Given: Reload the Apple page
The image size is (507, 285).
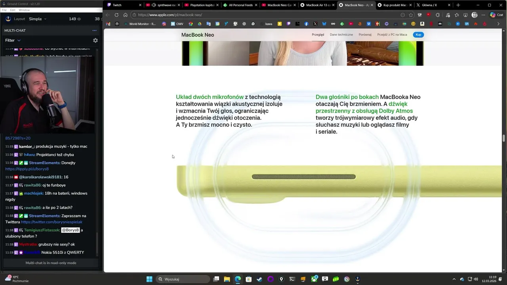Looking at the screenshot, I should (116, 15).
